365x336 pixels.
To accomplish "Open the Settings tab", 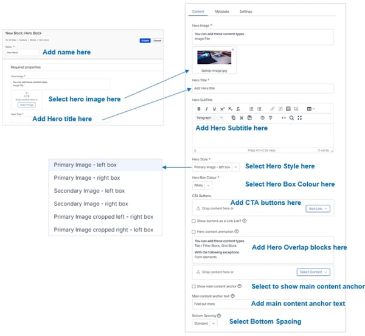I will pos(246,12).
